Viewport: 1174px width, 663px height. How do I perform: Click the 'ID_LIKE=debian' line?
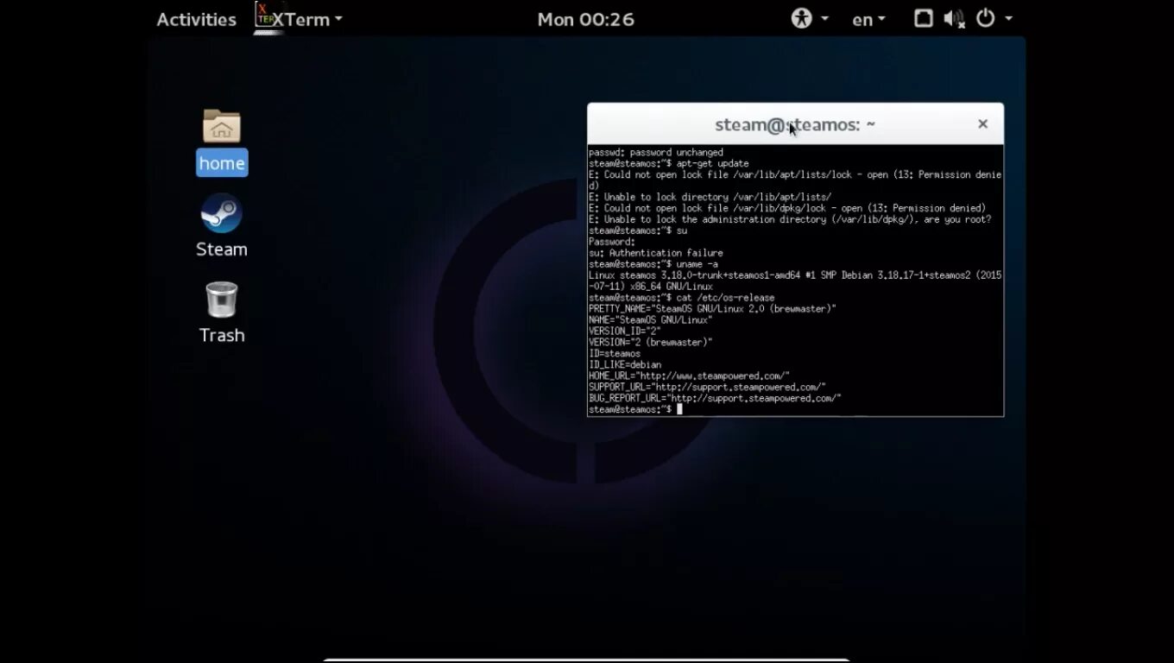[625, 365]
